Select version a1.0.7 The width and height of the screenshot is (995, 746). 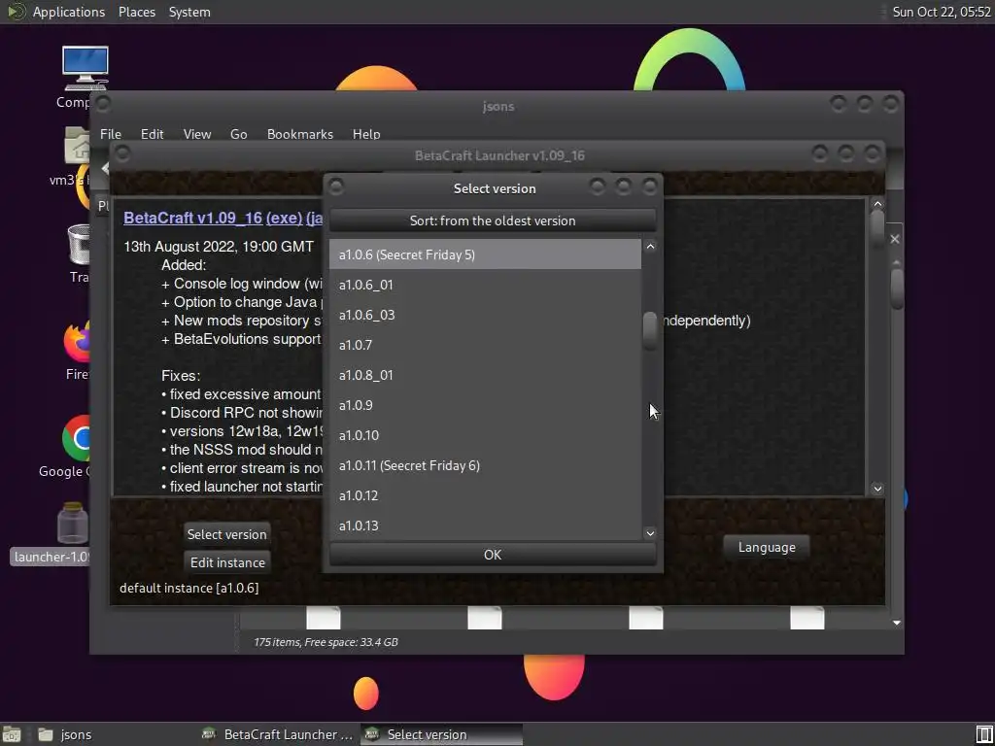485,345
